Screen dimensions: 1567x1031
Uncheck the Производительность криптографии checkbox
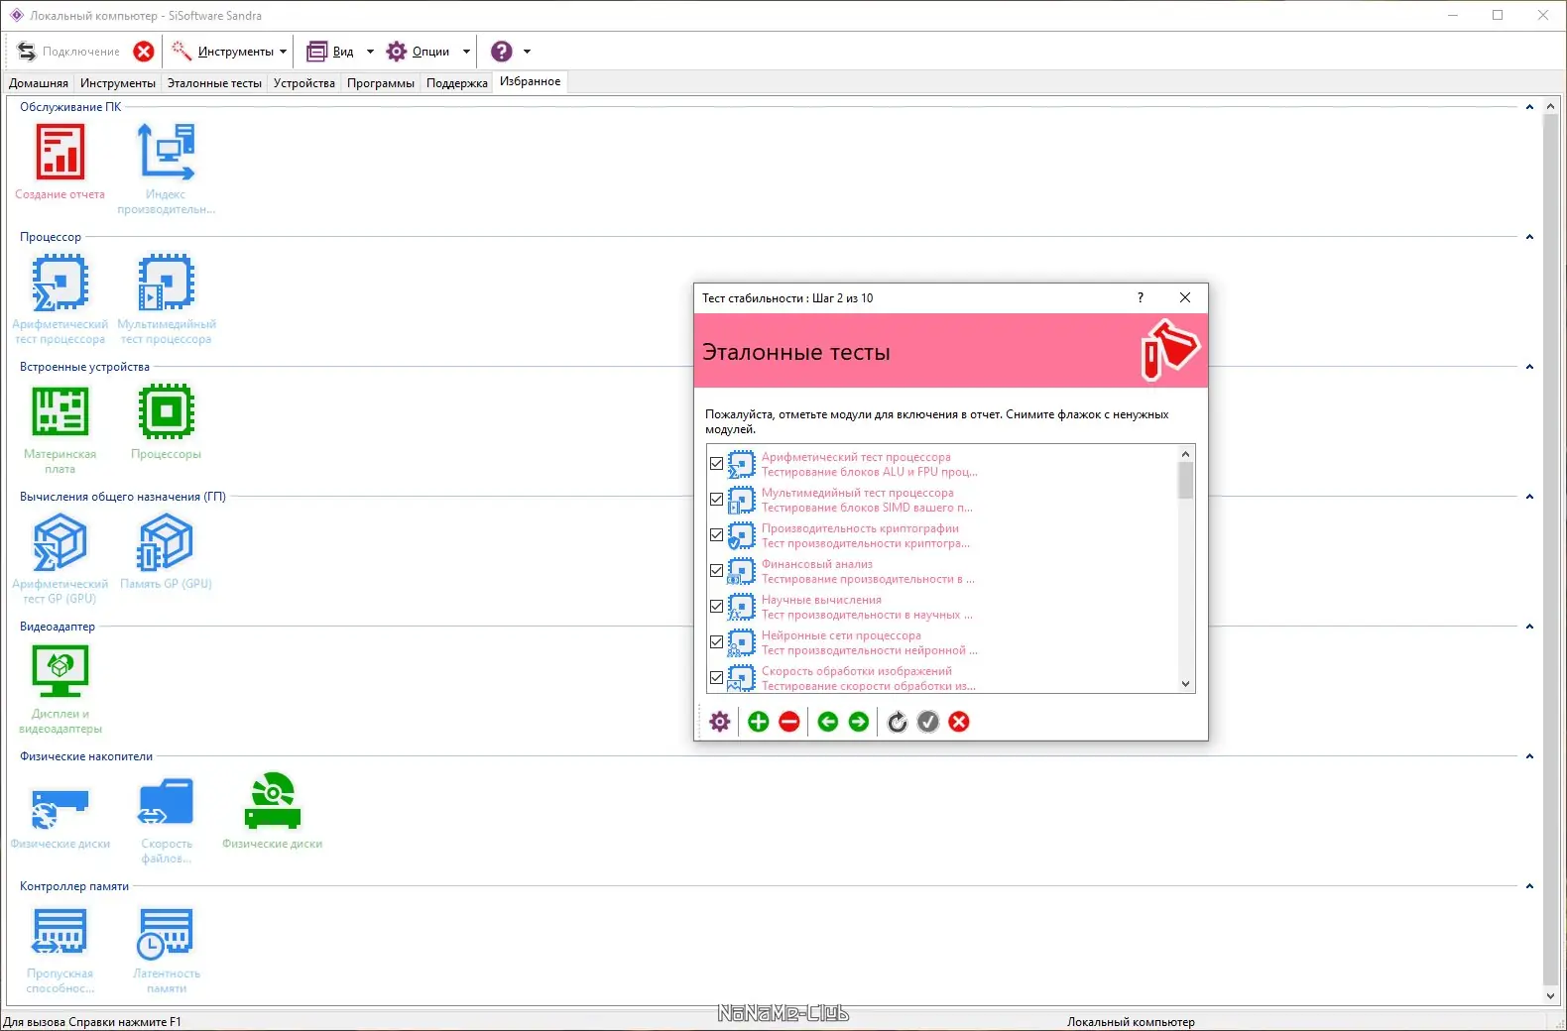pyautogui.click(x=717, y=535)
